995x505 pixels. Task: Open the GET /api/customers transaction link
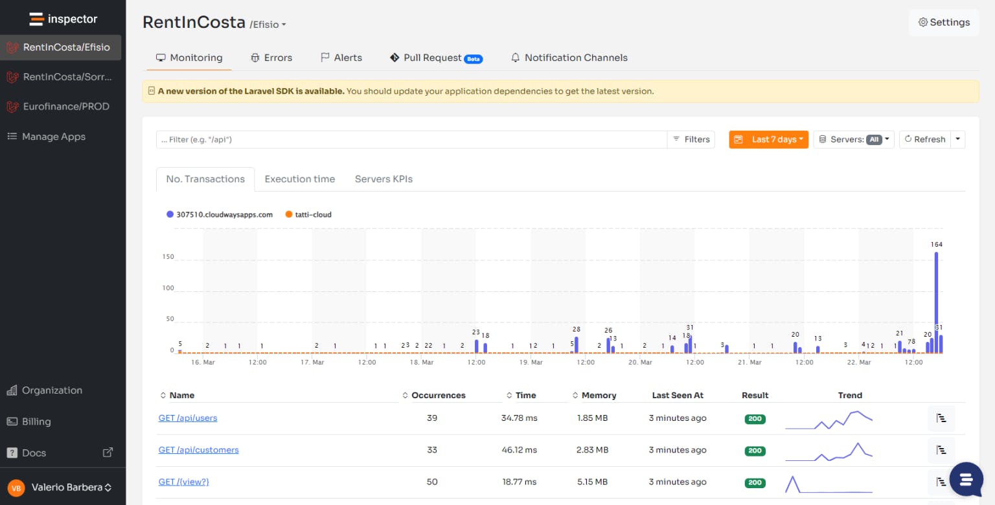[199, 450]
